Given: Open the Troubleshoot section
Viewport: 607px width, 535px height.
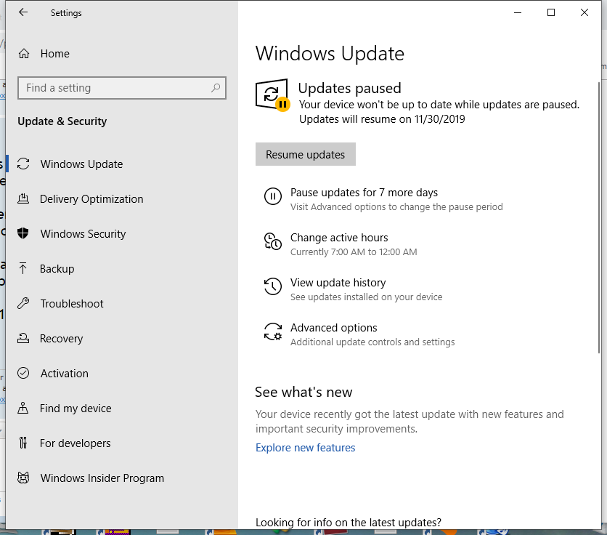Looking at the screenshot, I should [x=72, y=304].
